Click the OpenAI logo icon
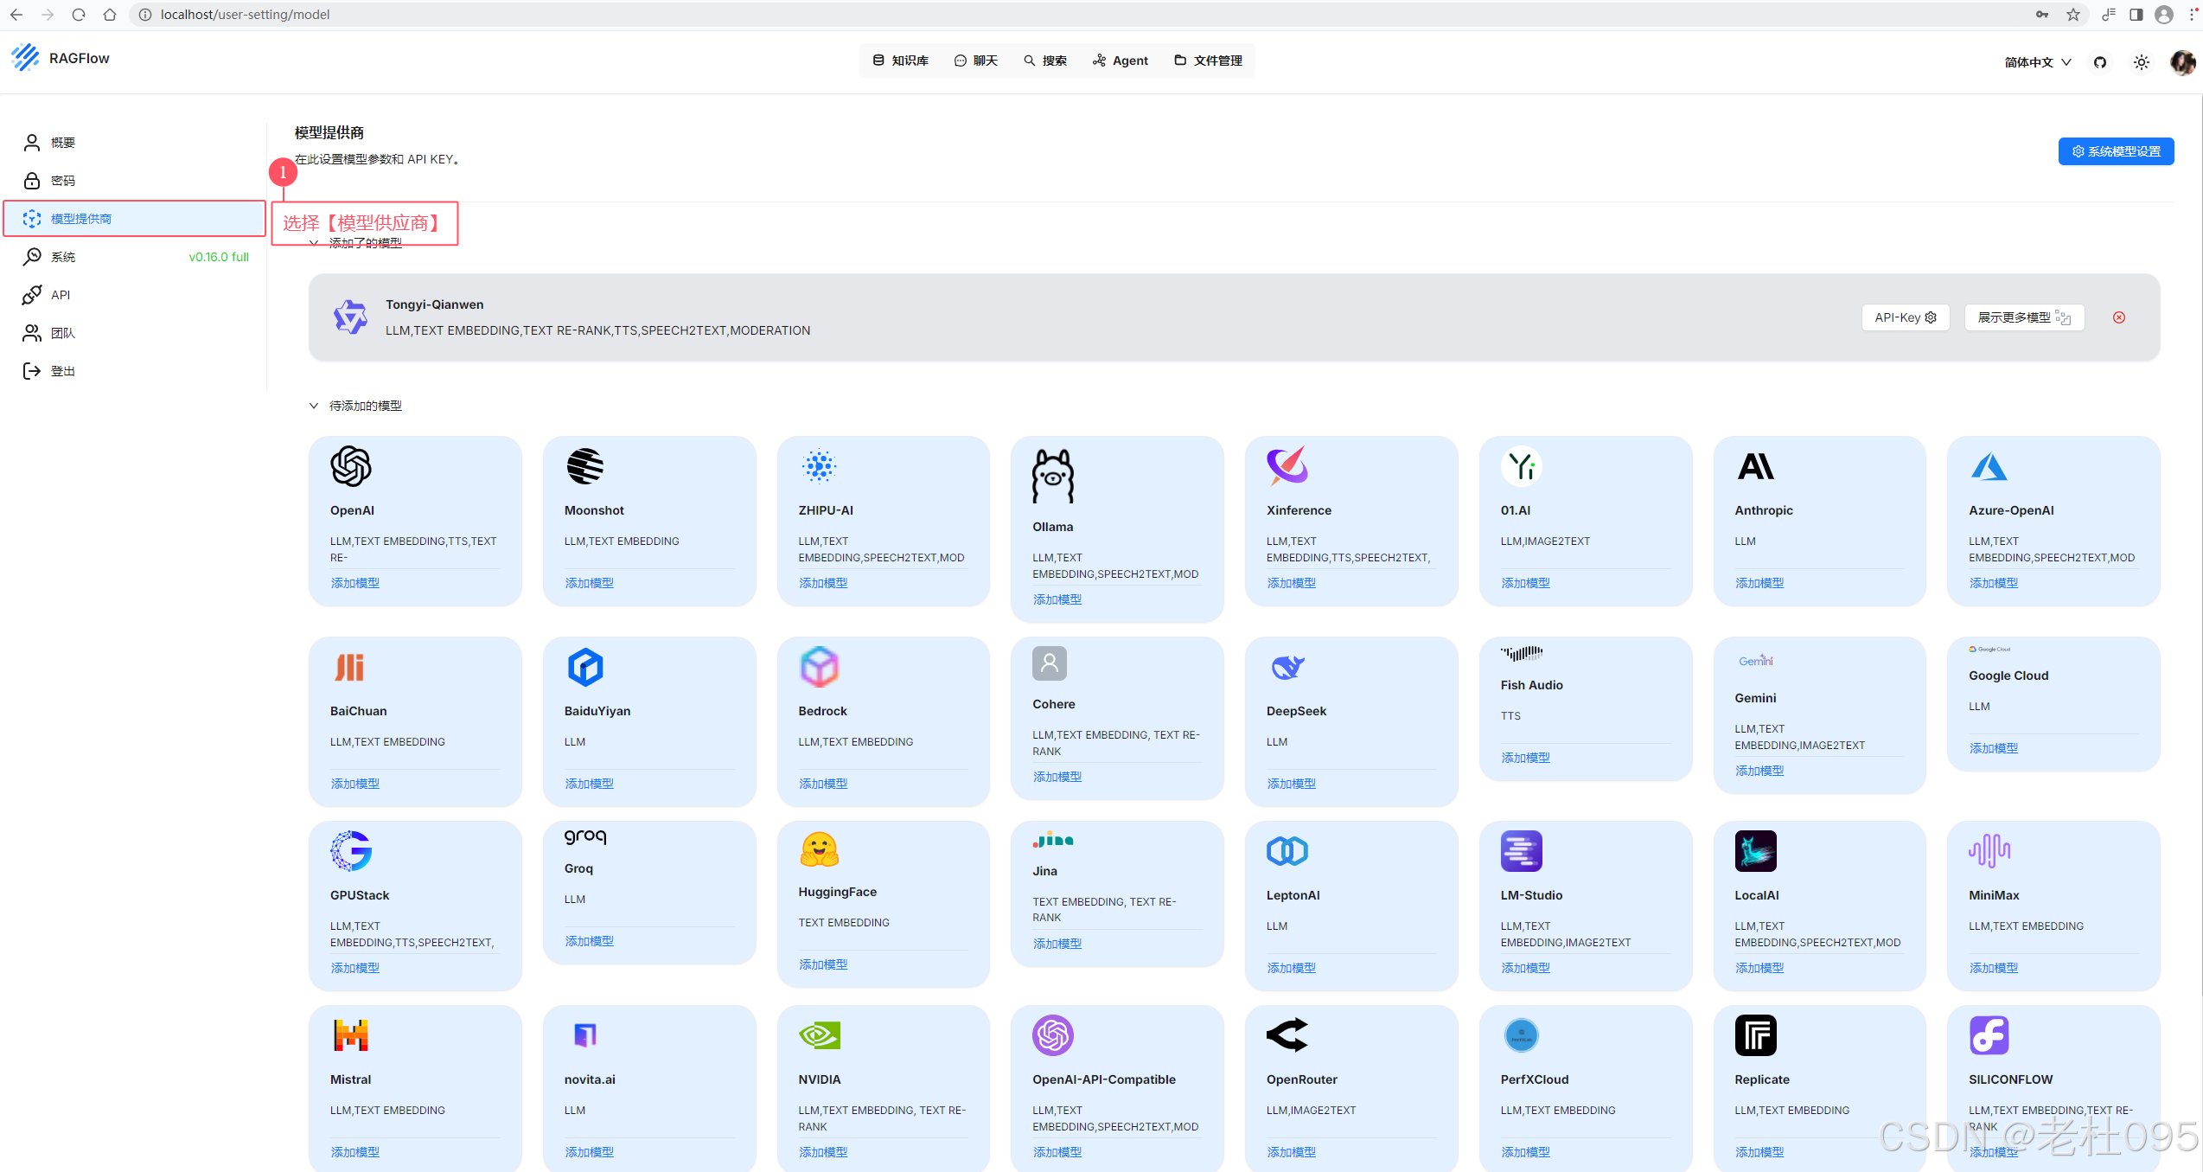The height and width of the screenshot is (1172, 2203). tap(350, 466)
